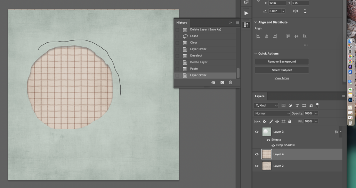
Task: Filter layers by type layers
Action: tap(297, 105)
